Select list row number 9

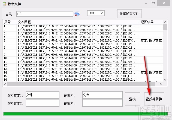click(83, 55)
